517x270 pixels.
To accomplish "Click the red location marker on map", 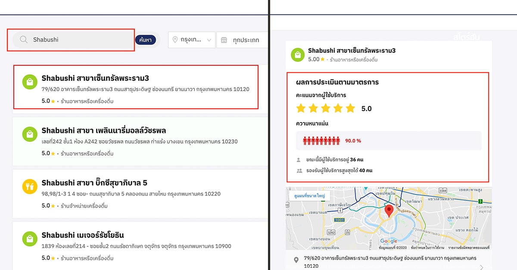I will 389,211.
